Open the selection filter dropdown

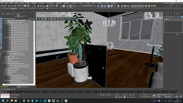pyautogui.click(x=20, y=6)
